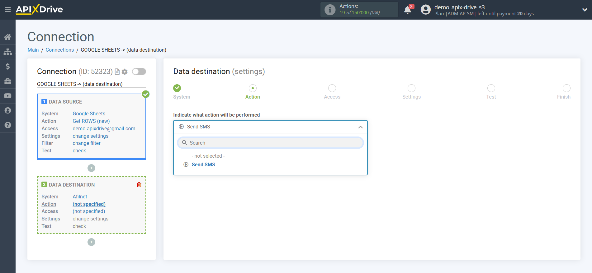The width and height of the screenshot is (592, 273).
Task: Click the Action step marker on progress bar
Action: point(253,88)
